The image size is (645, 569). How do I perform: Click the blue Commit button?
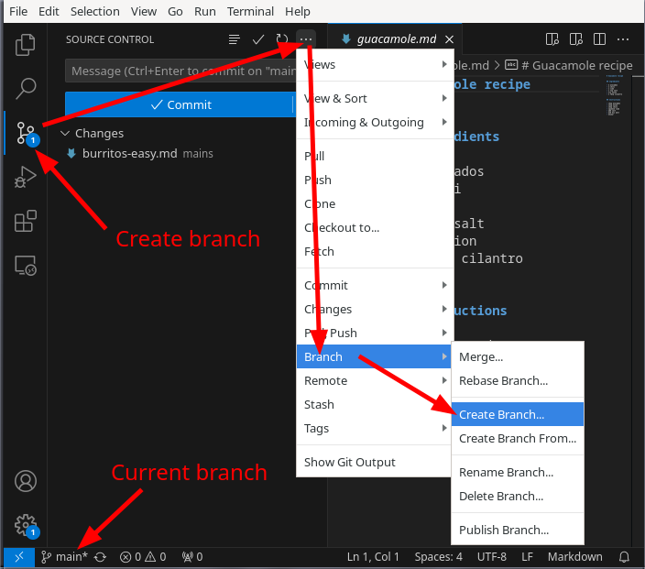179,104
